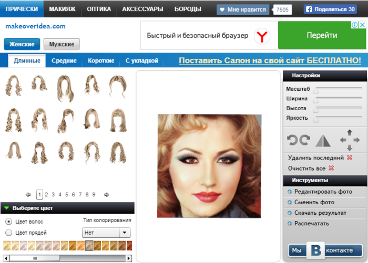Open the МАКИЯЖ tab

pyautogui.click(x=62, y=9)
